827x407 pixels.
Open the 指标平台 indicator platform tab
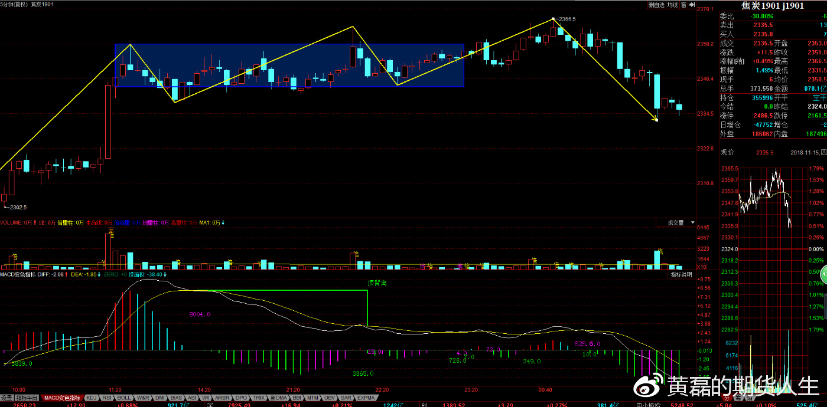[27, 398]
